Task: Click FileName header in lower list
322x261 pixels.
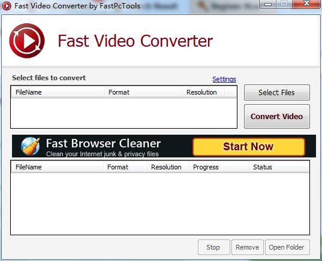Action: pos(58,167)
